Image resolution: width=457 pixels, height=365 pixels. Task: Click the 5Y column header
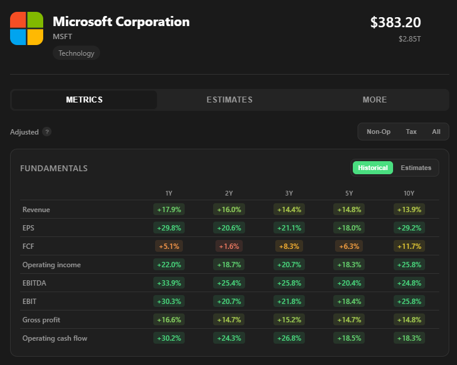point(349,193)
